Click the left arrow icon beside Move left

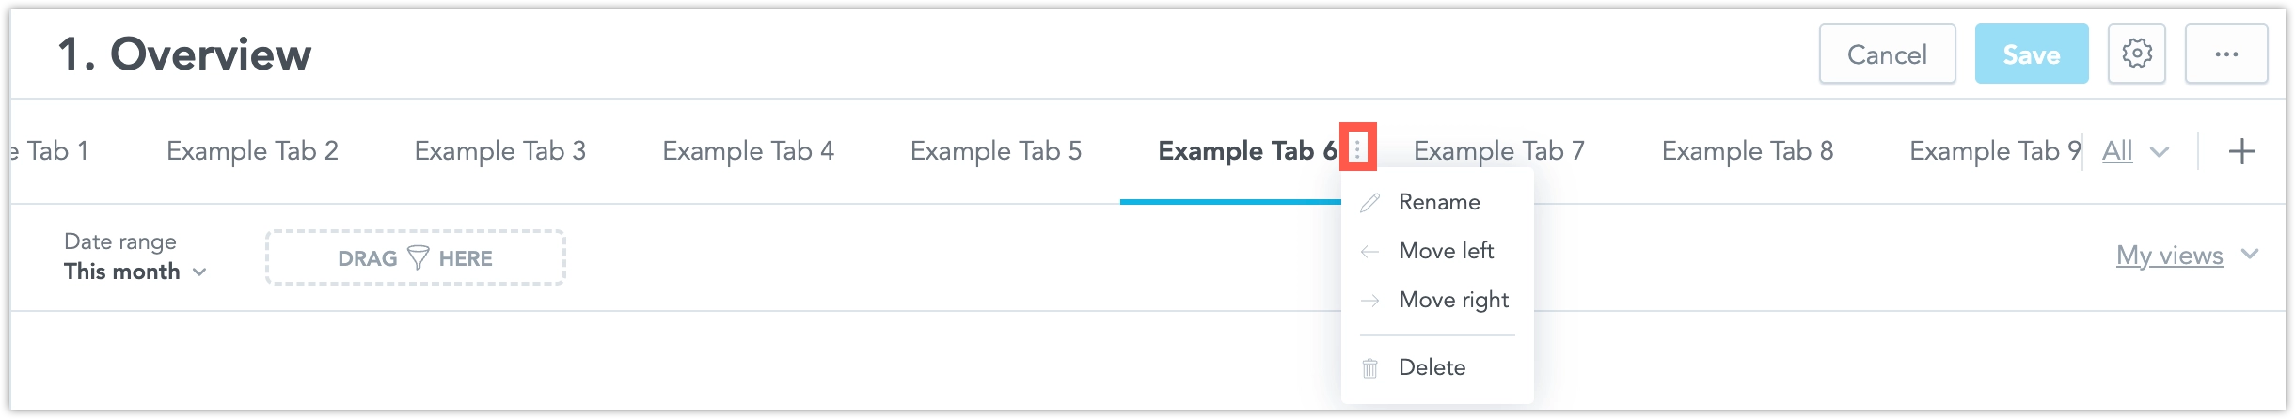point(1370,252)
